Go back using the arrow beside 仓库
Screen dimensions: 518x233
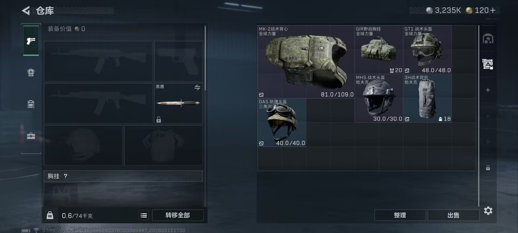[26, 11]
